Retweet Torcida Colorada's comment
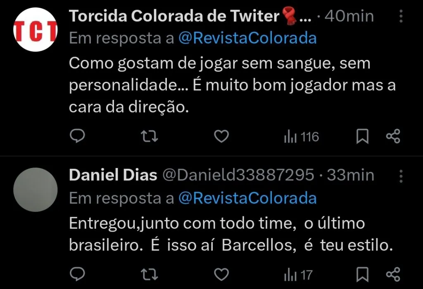The width and height of the screenshot is (423, 289). [x=150, y=135]
